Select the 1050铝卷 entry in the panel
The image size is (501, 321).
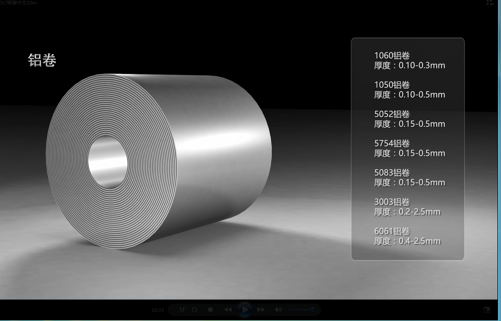tap(392, 85)
